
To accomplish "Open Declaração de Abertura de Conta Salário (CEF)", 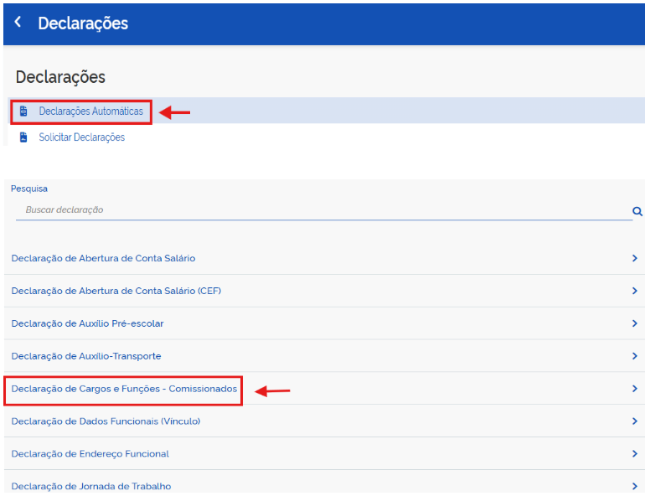I will 116,291.
